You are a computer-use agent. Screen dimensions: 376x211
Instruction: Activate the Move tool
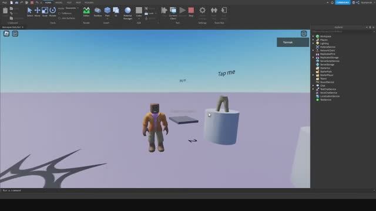tap(37, 12)
